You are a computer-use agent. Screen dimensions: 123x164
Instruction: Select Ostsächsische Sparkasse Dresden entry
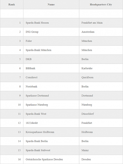51,159
